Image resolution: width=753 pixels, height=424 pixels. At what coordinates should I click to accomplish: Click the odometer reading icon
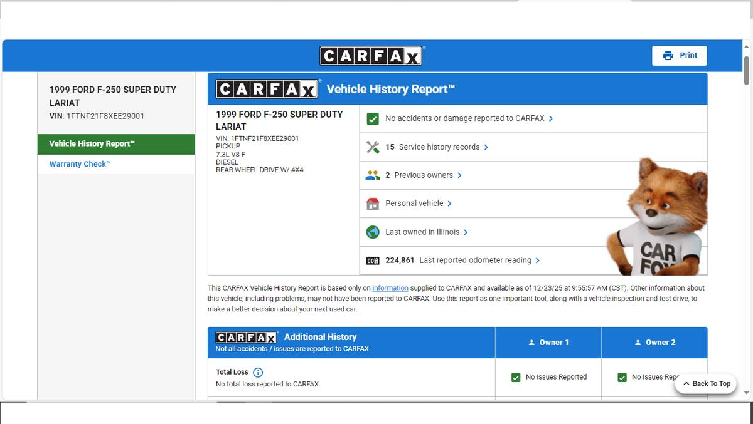[373, 261]
